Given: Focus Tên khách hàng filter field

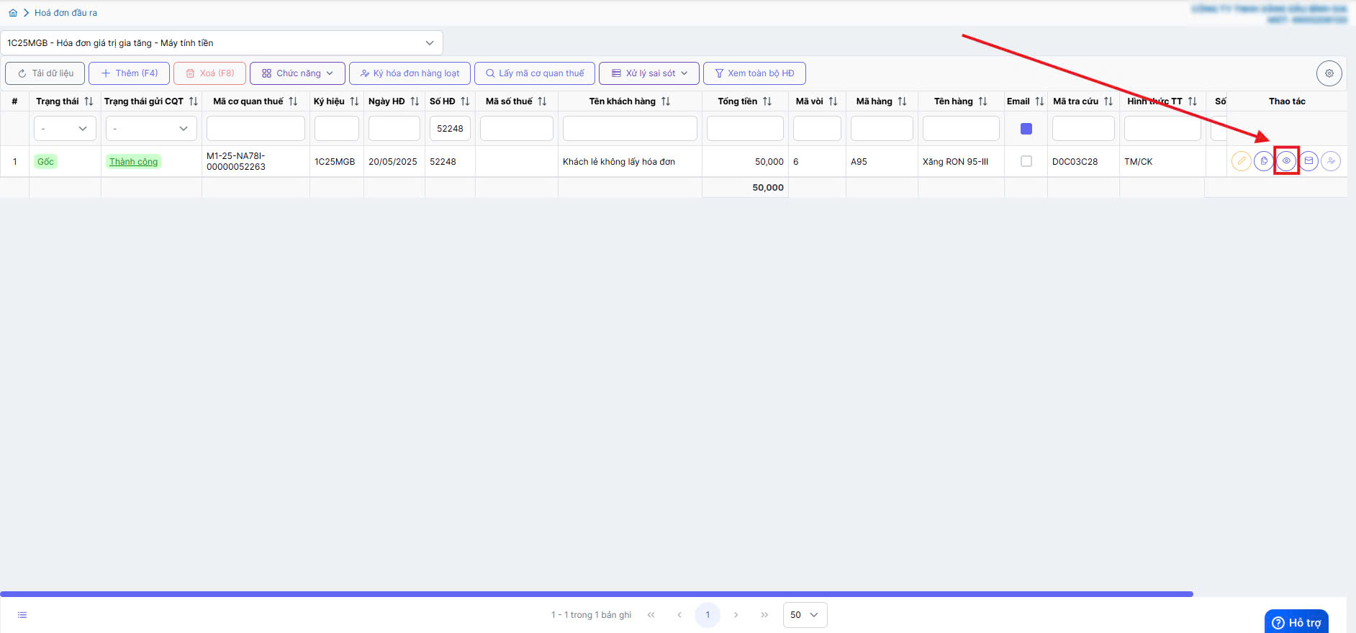Looking at the screenshot, I should click(x=630, y=129).
